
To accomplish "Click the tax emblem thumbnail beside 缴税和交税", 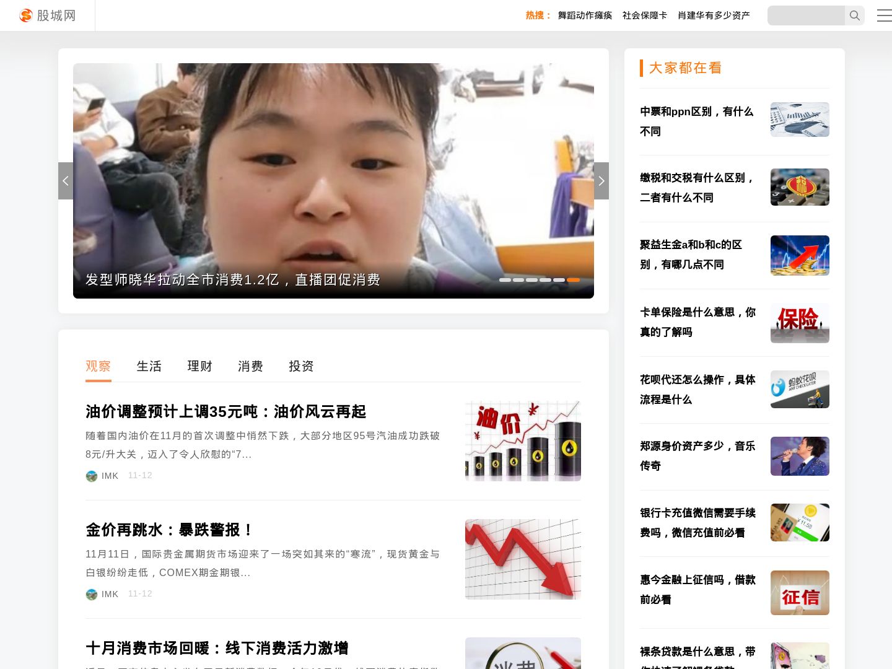I will [x=800, y=187].
